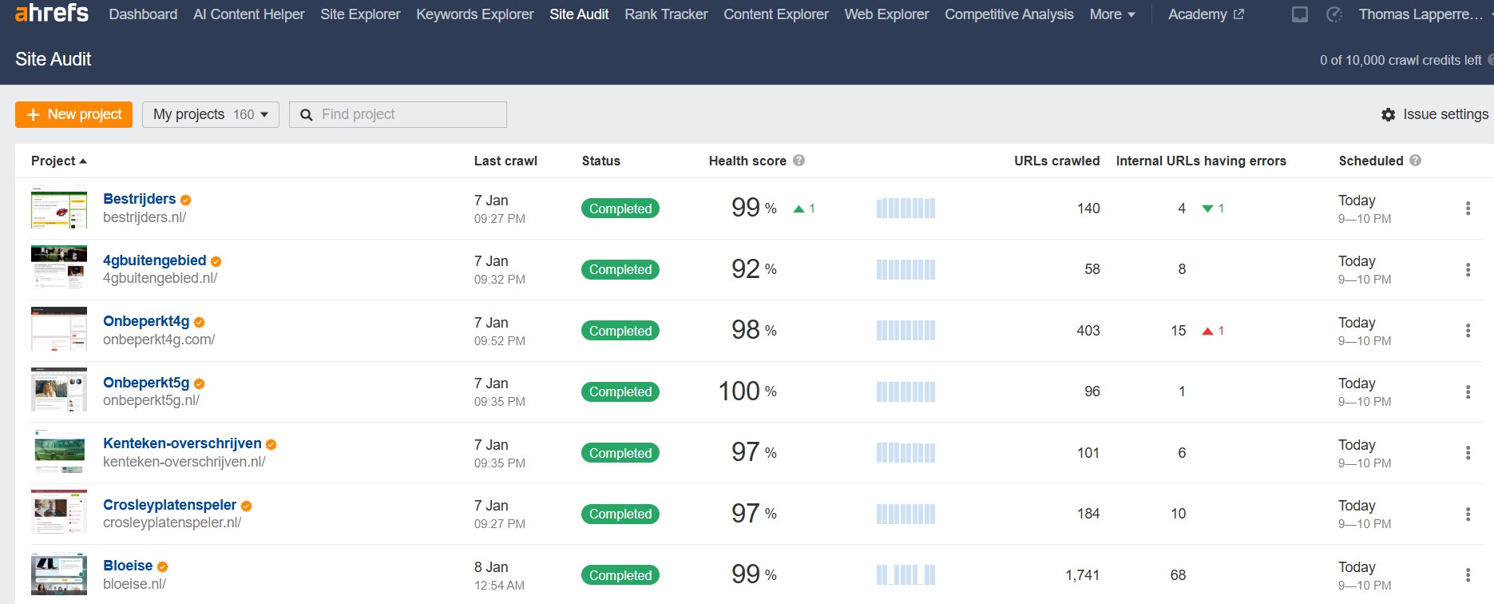Click the 100% health score for Onbeperkt5g
The height and width of the screenshot is (604, 1494).
click(x=747, y=391)
